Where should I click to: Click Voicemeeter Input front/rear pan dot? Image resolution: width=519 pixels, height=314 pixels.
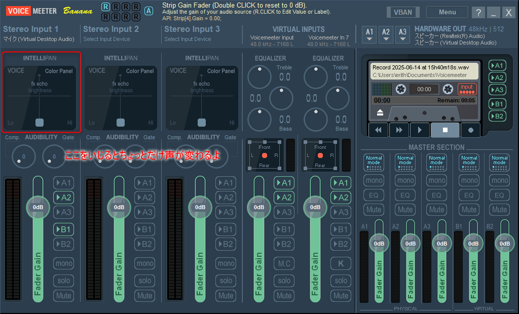pyautogui.click(x=265, y=155)
